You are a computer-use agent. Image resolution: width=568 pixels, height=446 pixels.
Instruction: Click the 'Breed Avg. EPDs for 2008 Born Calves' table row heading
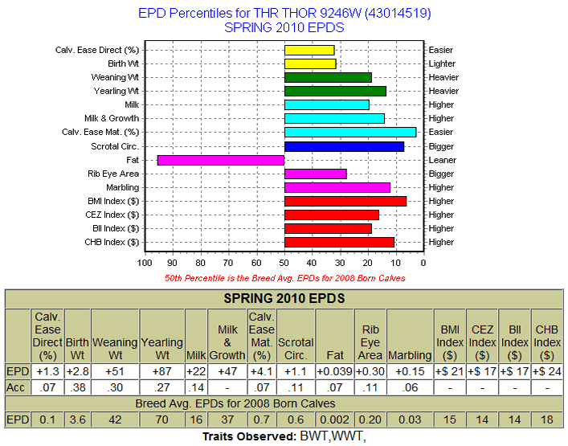coord(235,403)
